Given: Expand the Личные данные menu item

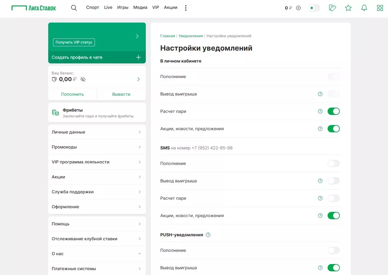Looking at the screenshot, I should 139,132.
